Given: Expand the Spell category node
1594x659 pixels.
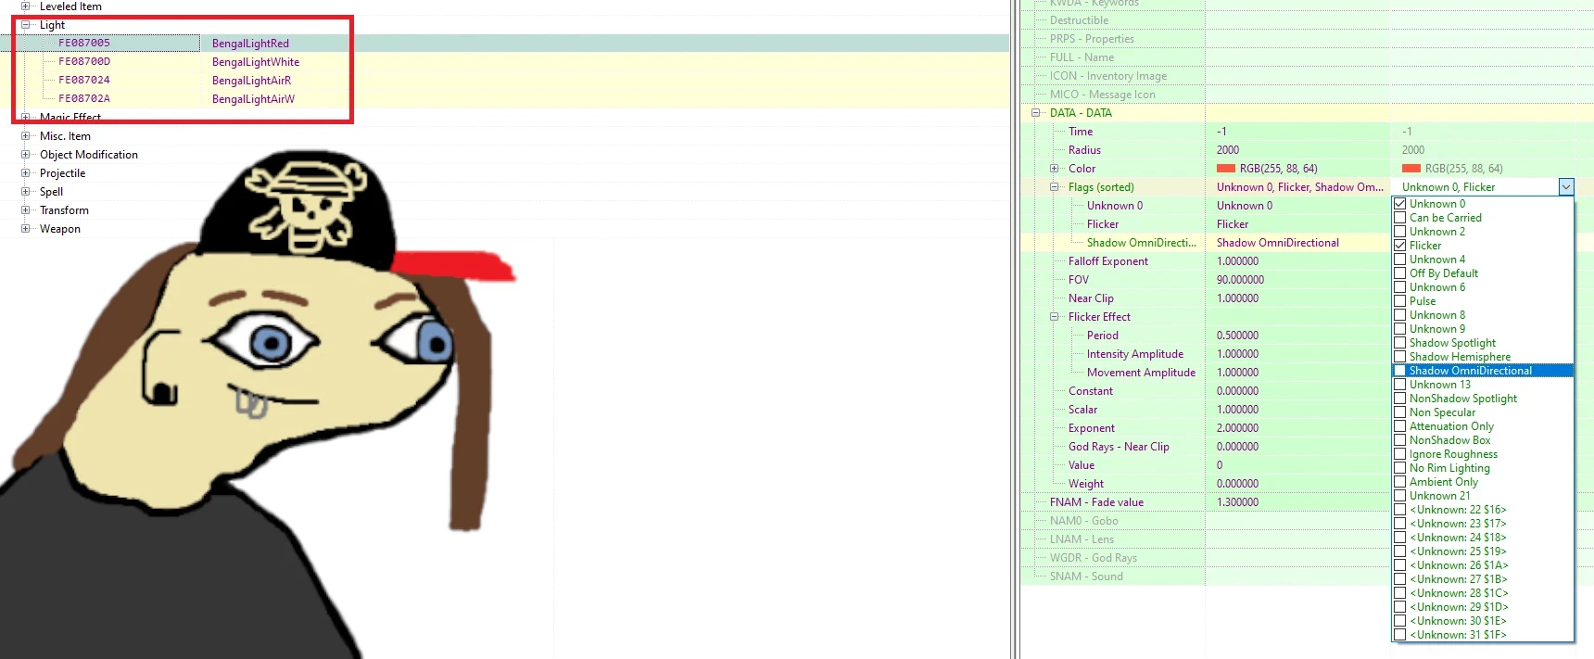Looking at the screenshot, I should click(26, 192).
